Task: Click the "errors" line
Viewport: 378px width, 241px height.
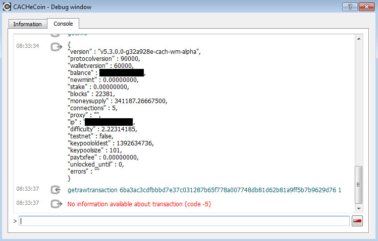Action: coord(83,172)
